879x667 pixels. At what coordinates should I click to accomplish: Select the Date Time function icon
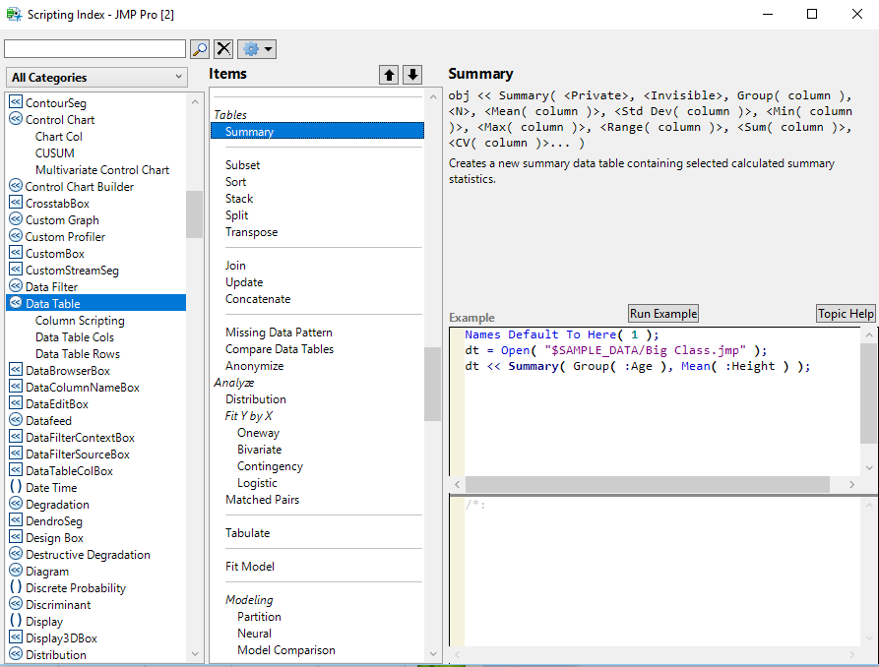click(15, 487)
